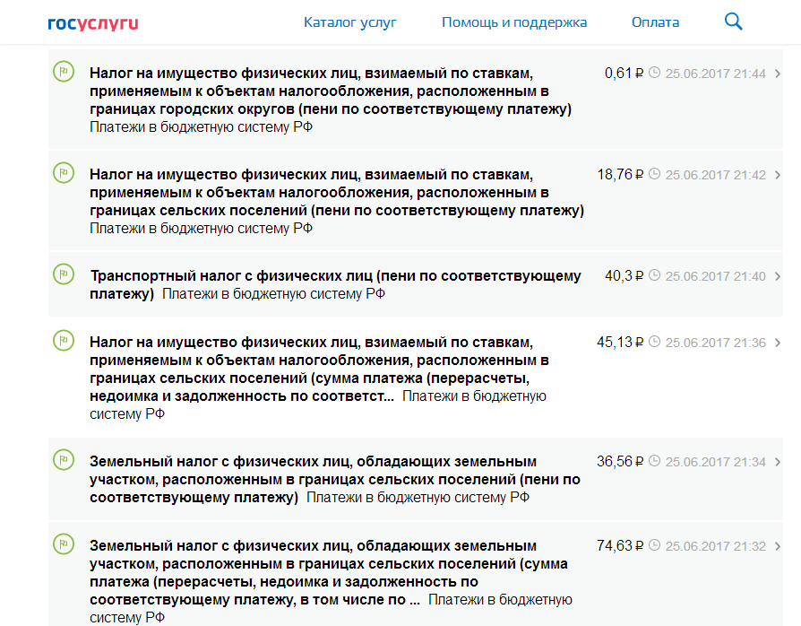The width and height of the screenshot is (801, 626).
Task: Open the Каталог услуг menu
Action: point(349,22)
